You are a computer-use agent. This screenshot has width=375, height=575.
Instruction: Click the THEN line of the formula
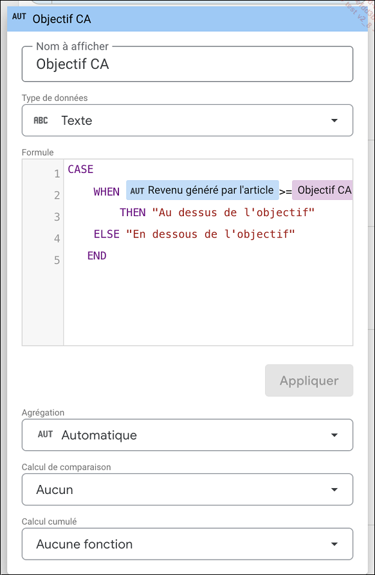[x=217, y=212]
